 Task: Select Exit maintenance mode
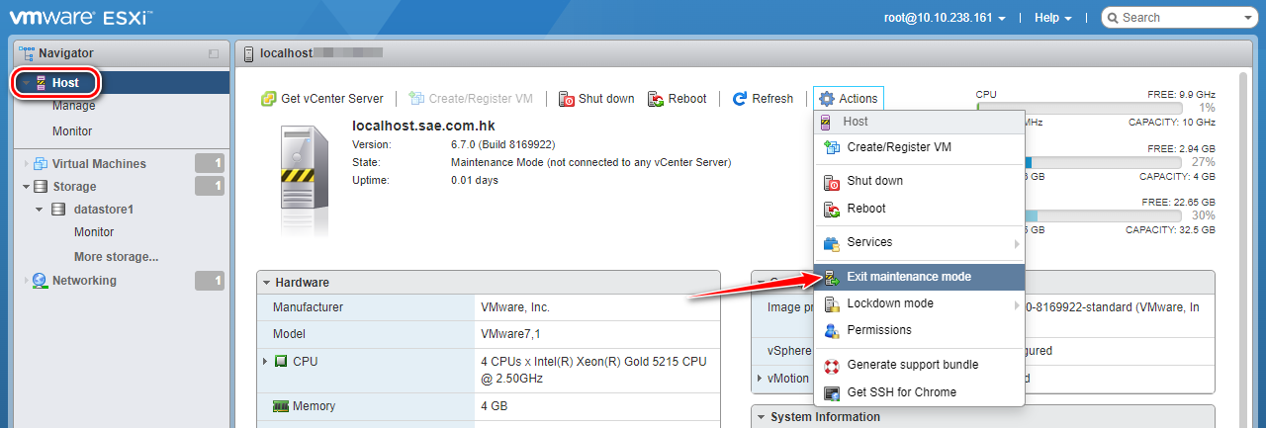908,277
